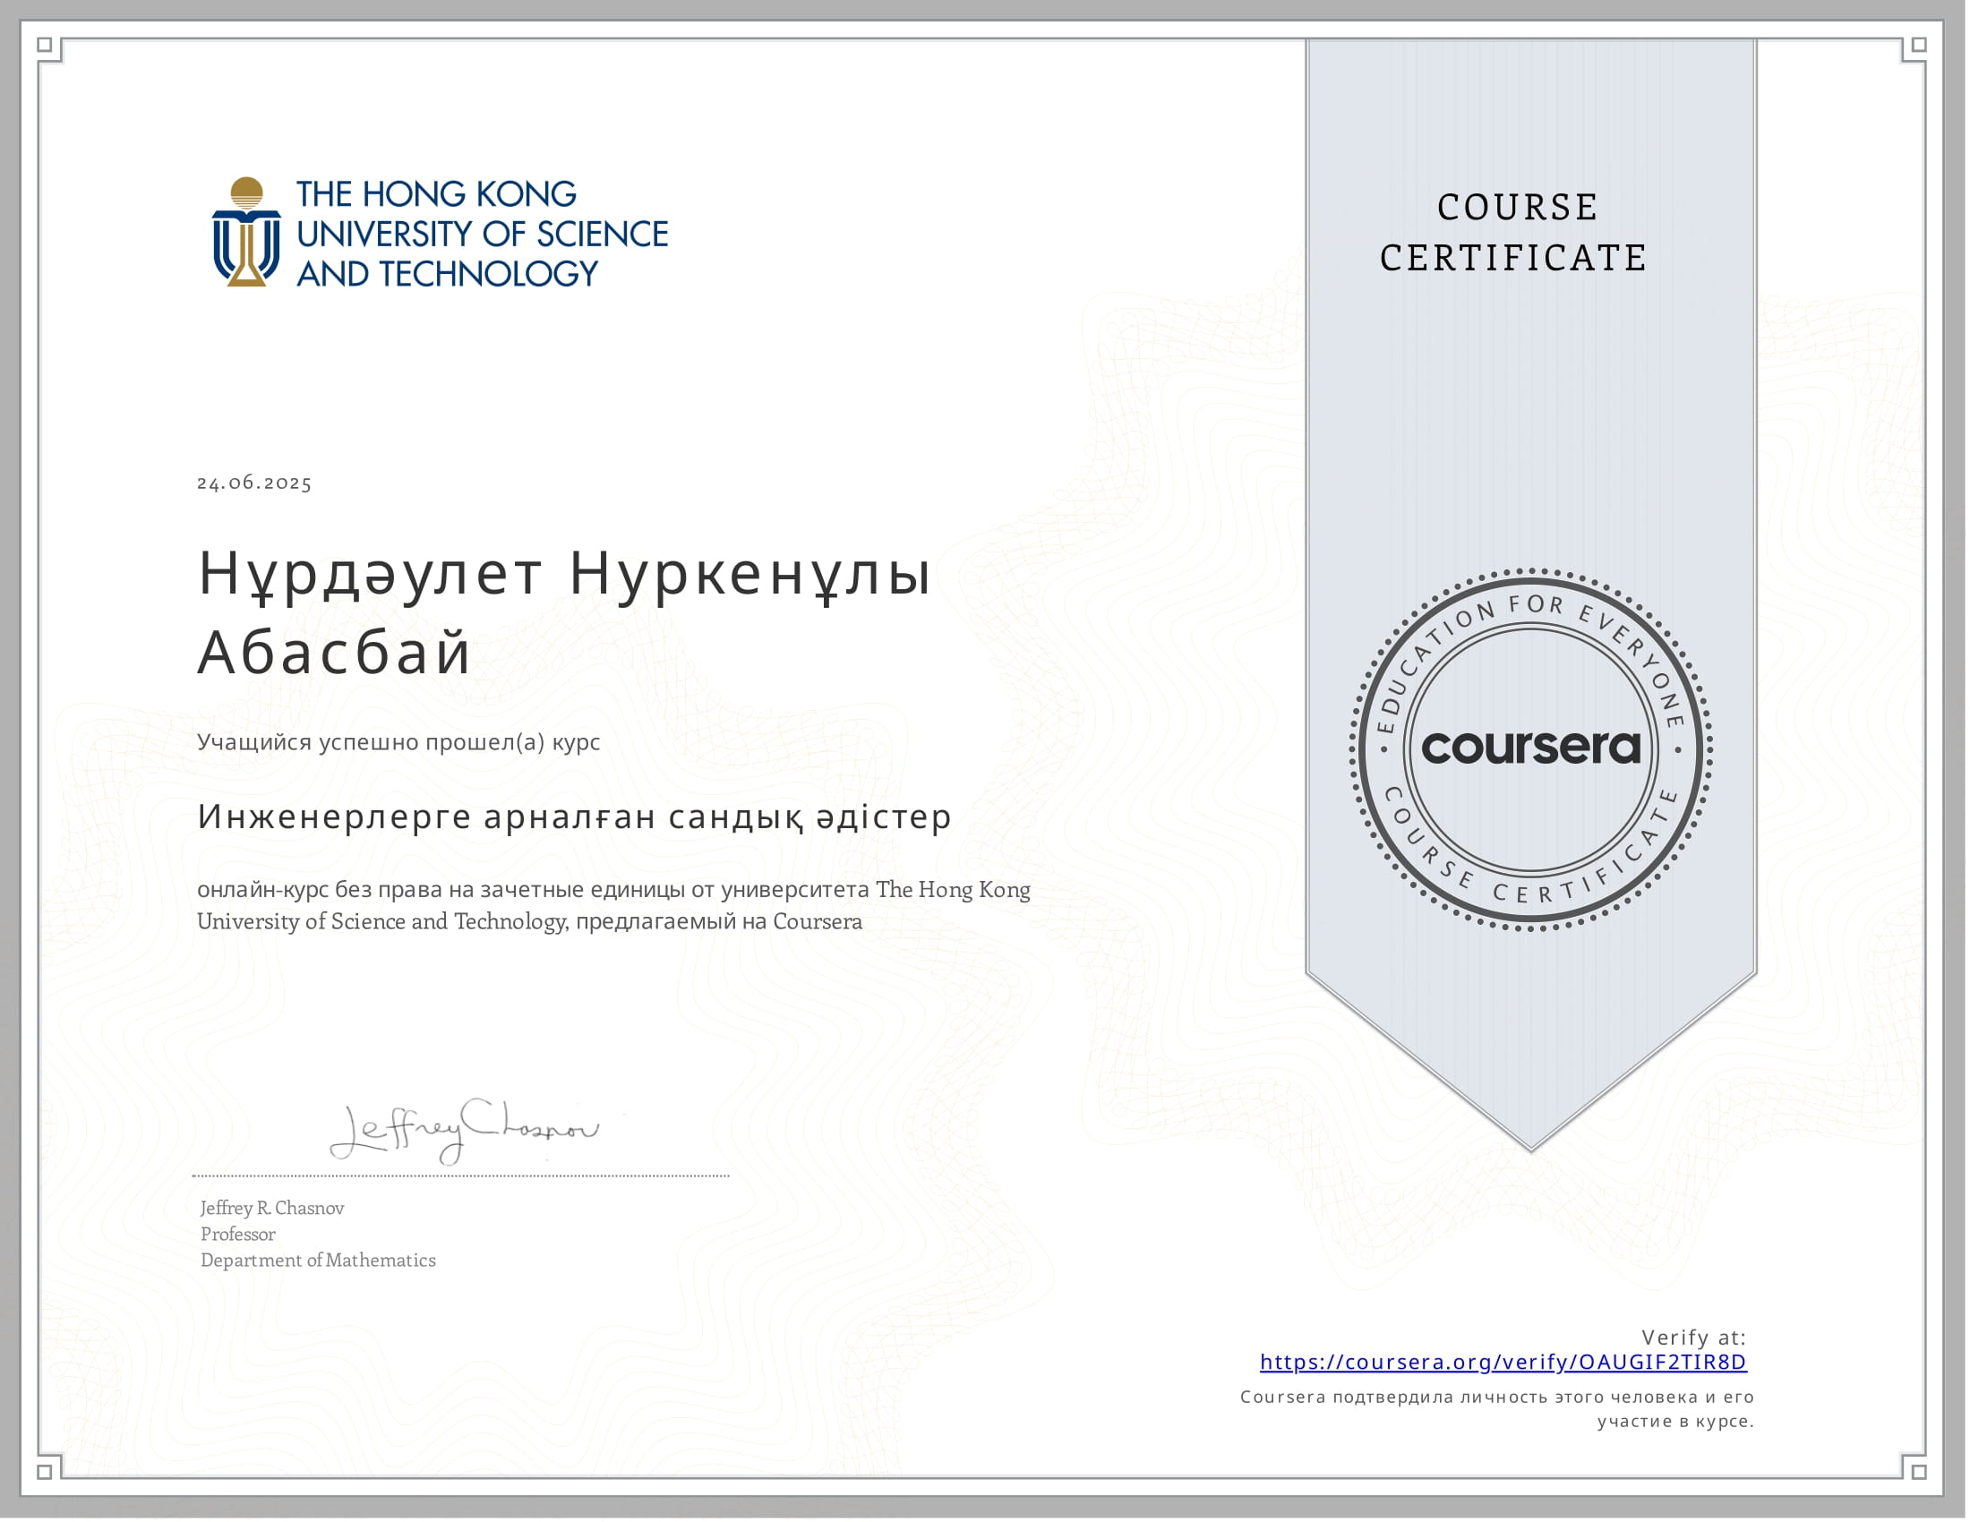The image size is (1970, 1522).
Task: Click the HKUST crest logo icon
Action: (246, 232)
